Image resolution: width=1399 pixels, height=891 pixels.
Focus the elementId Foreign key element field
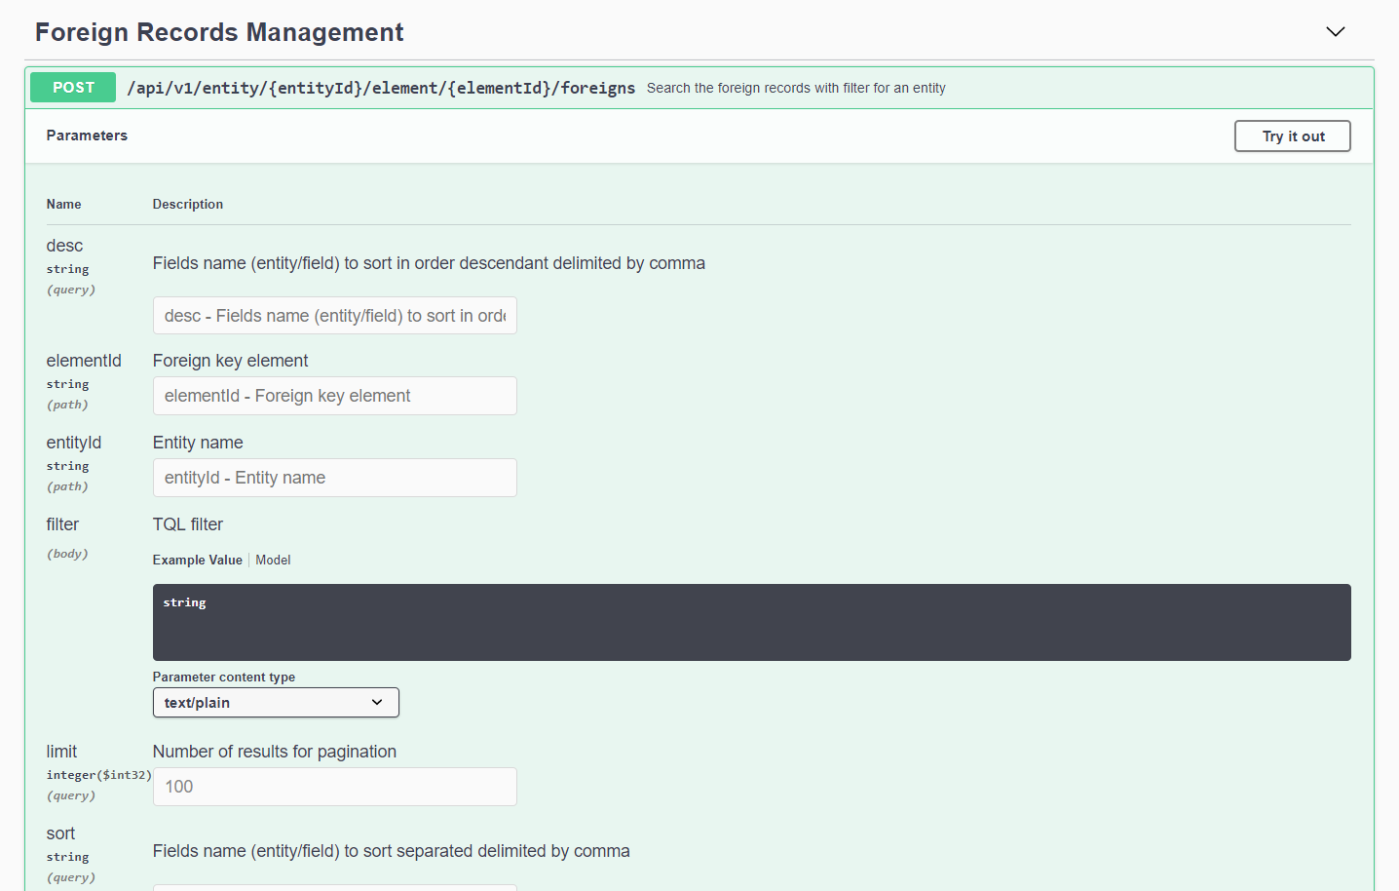[334, 396]
